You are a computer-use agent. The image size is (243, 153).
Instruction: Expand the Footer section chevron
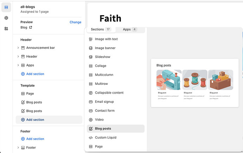(18, 148)
